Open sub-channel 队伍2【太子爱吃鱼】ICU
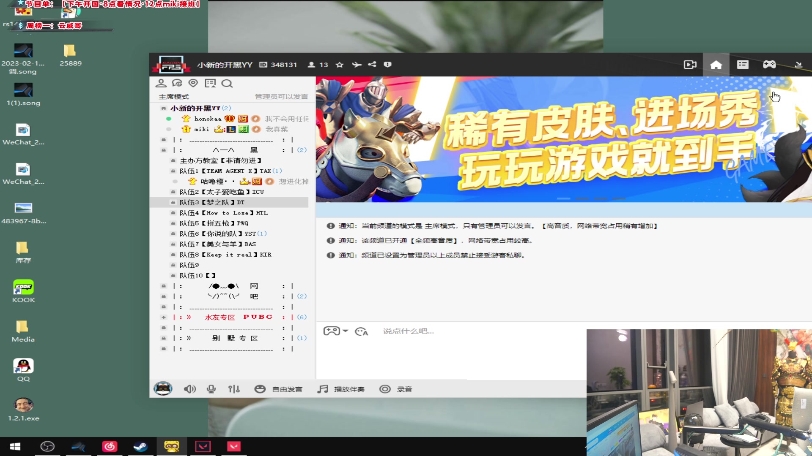 pyautogui.click(x=221, y=192)
